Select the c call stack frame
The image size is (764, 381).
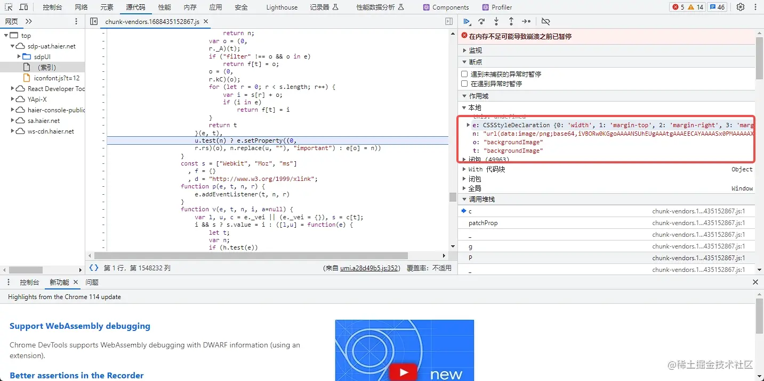(x=606, y=211)
